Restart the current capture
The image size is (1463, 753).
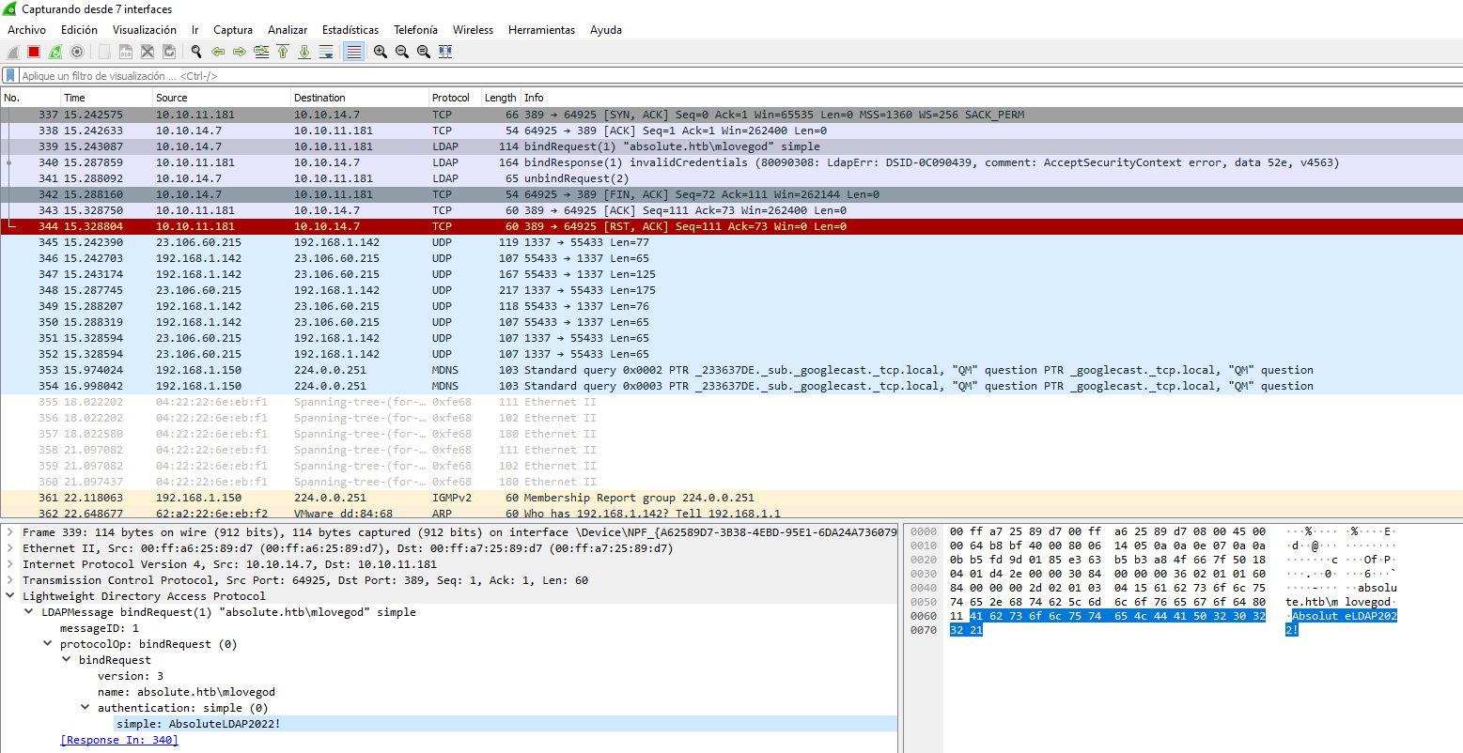55,52
